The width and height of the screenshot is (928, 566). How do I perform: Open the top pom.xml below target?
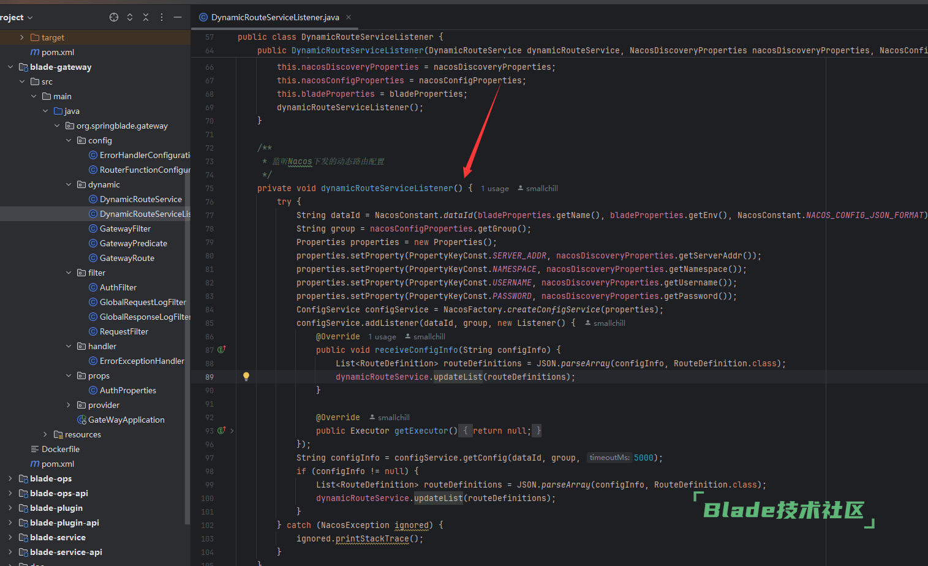tap(53, 52)
